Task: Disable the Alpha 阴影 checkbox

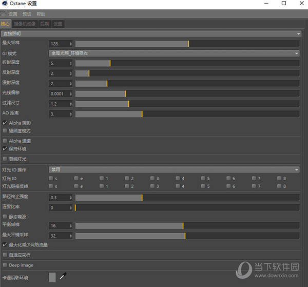Action: pyautogui.click(x=5, y=123)
